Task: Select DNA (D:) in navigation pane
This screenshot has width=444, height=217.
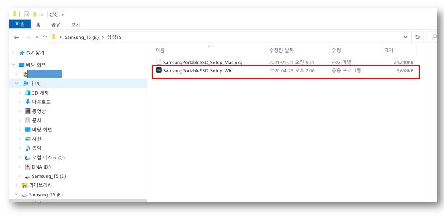Action: (41, 167)
